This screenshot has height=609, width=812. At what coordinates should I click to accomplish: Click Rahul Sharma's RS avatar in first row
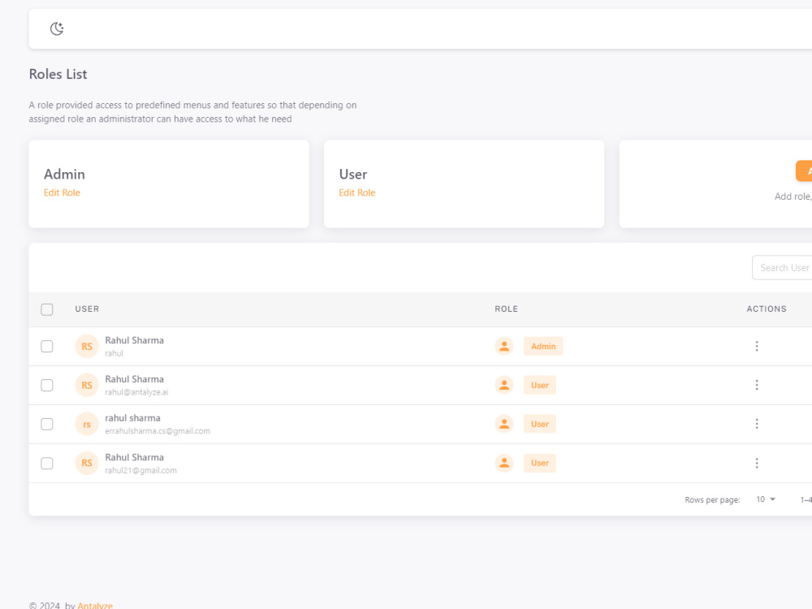(x=86, y=345)
